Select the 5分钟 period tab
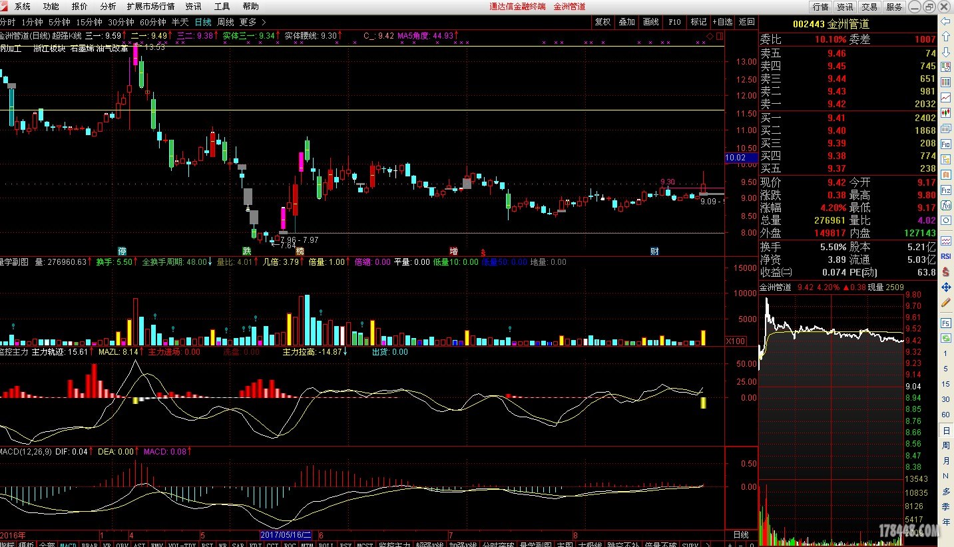 tap(59, 22)
